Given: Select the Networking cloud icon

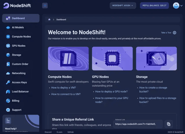Looking at the screenshot, I should (8, 73).
